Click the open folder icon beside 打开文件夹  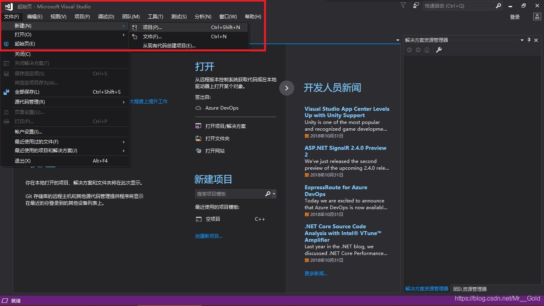click(198, 139)
